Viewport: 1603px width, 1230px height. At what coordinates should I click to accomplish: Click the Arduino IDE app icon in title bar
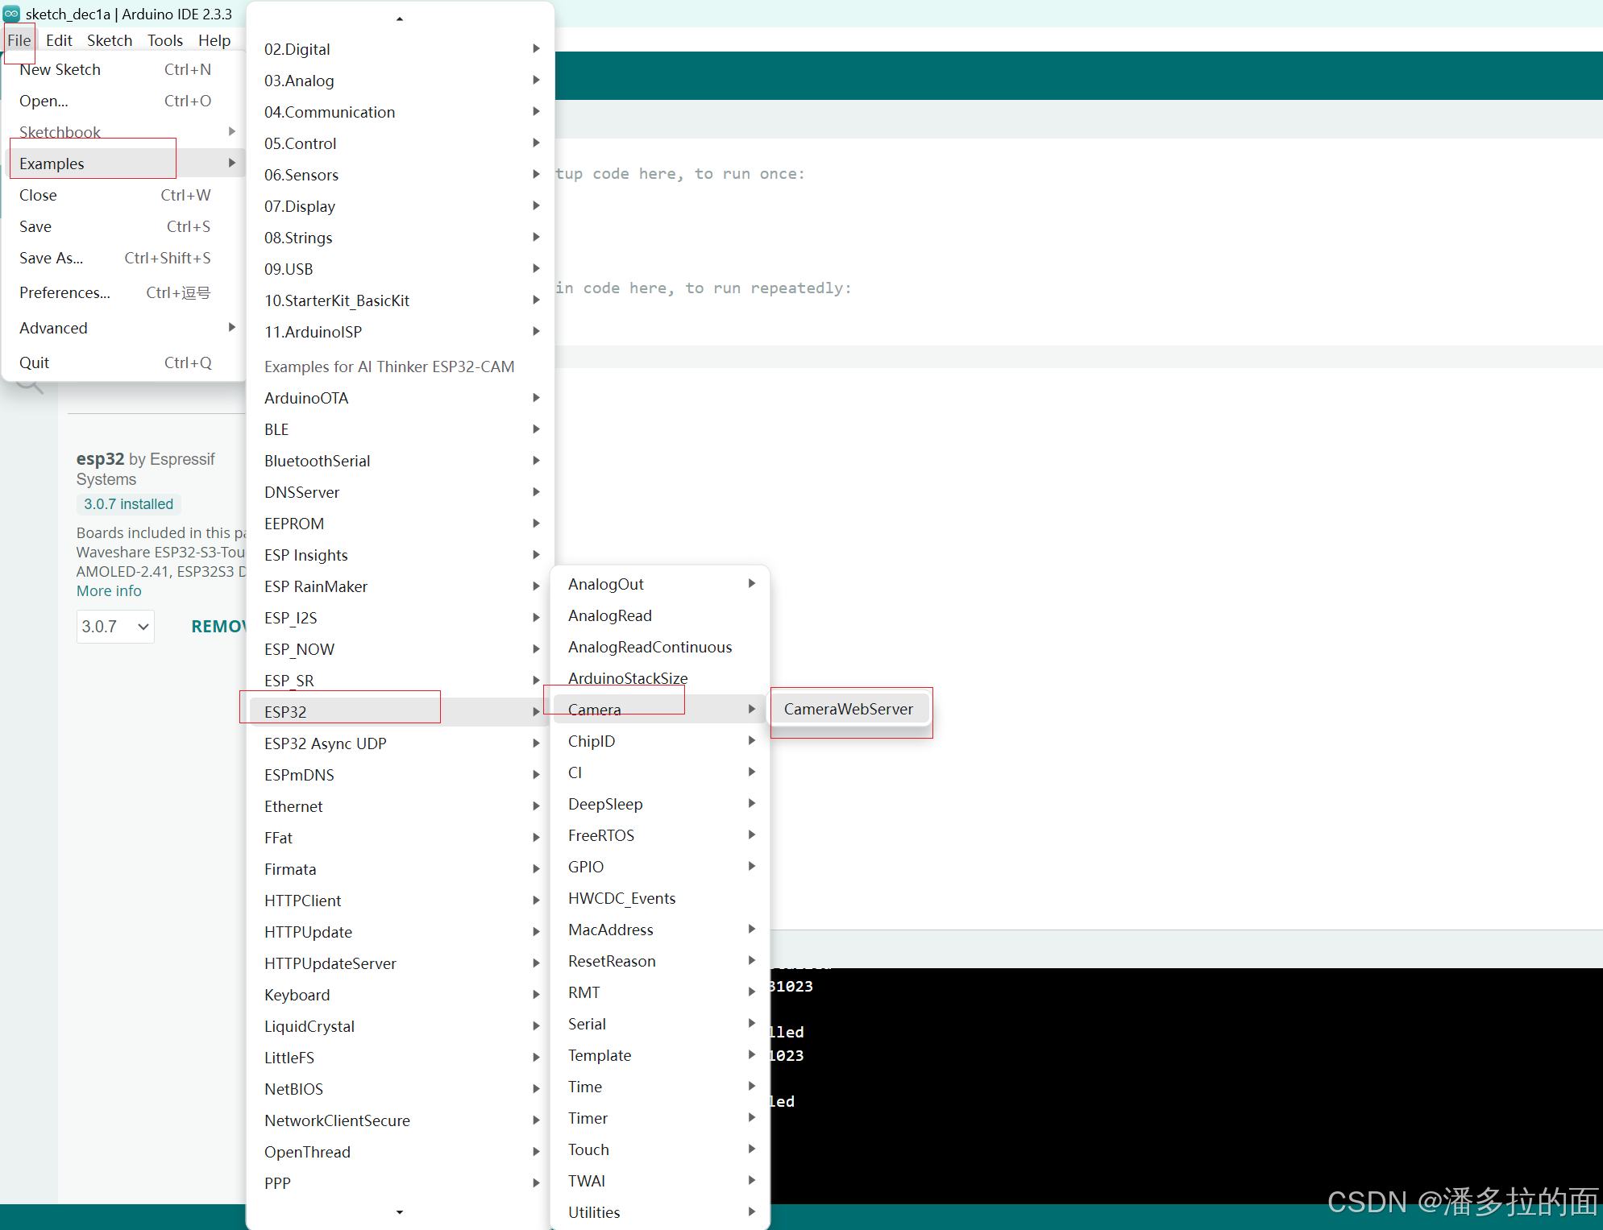(x=11, y=14)
